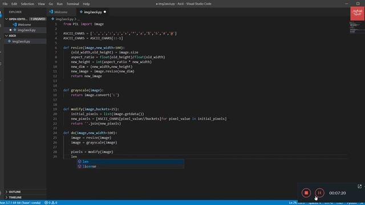Stop the screen recording
Viewport: 365px width, 205px height.
306,193
